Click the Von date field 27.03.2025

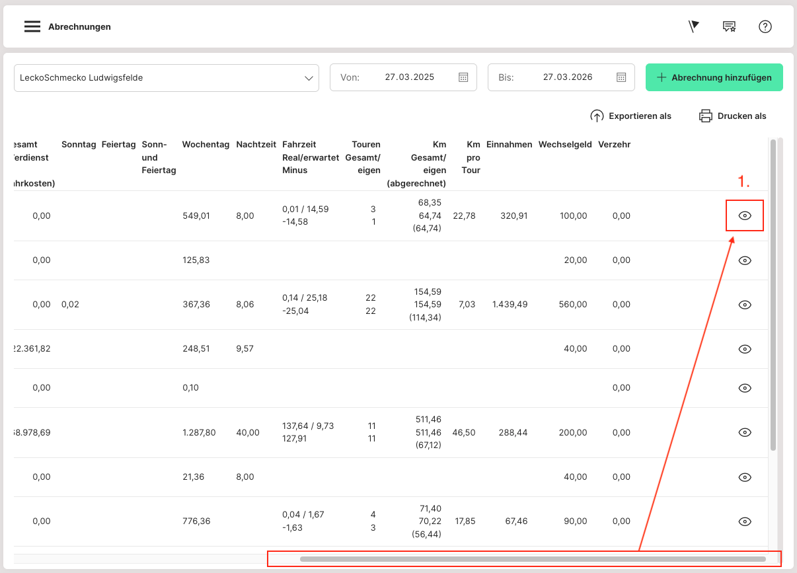coord(409,77)
